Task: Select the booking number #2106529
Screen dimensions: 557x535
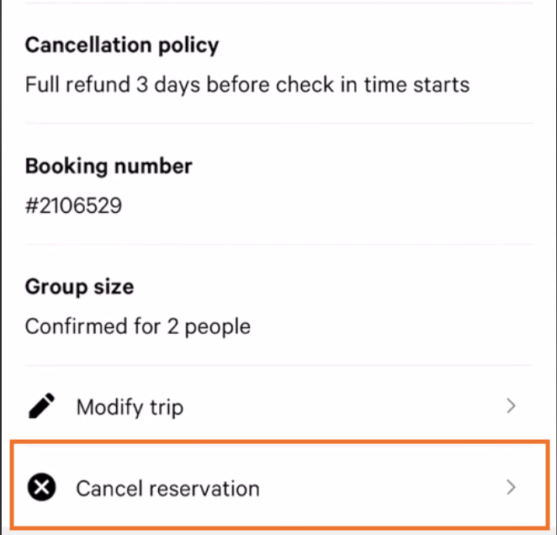Action: (73, 206)
